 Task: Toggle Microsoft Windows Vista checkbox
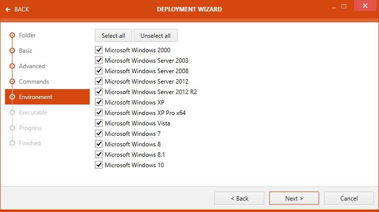coord(99,123)
